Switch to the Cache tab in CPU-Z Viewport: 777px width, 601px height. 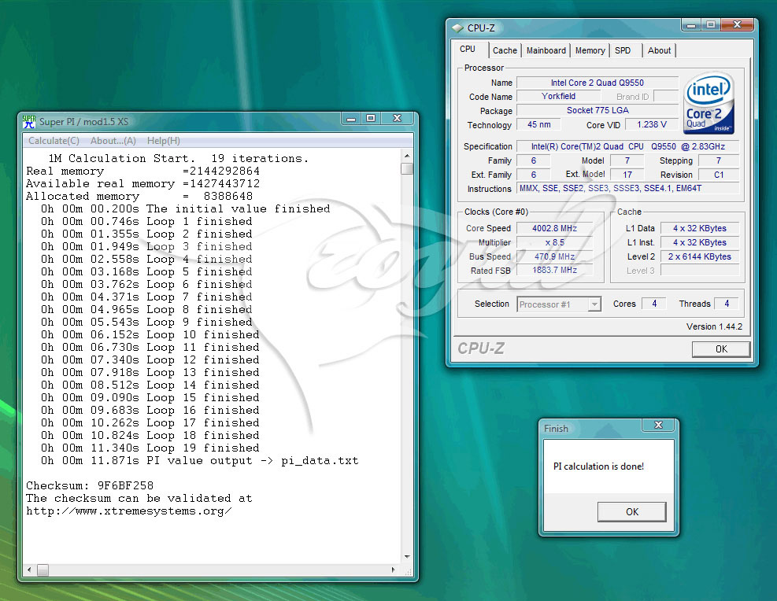505,50
